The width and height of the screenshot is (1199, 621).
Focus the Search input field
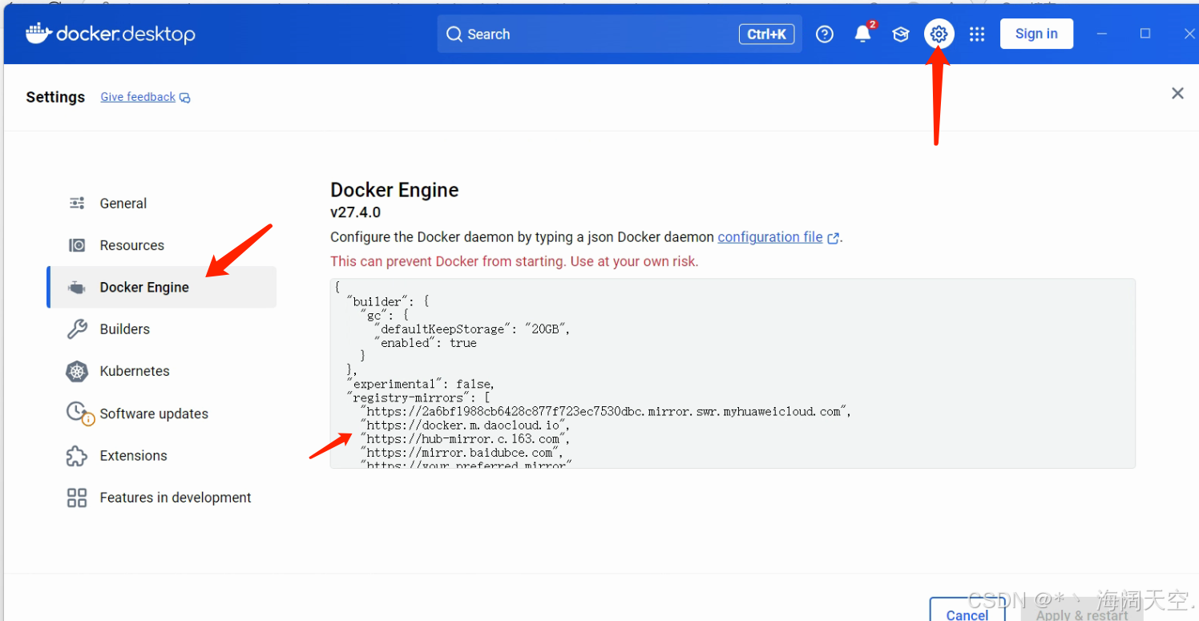coord(620,34)
